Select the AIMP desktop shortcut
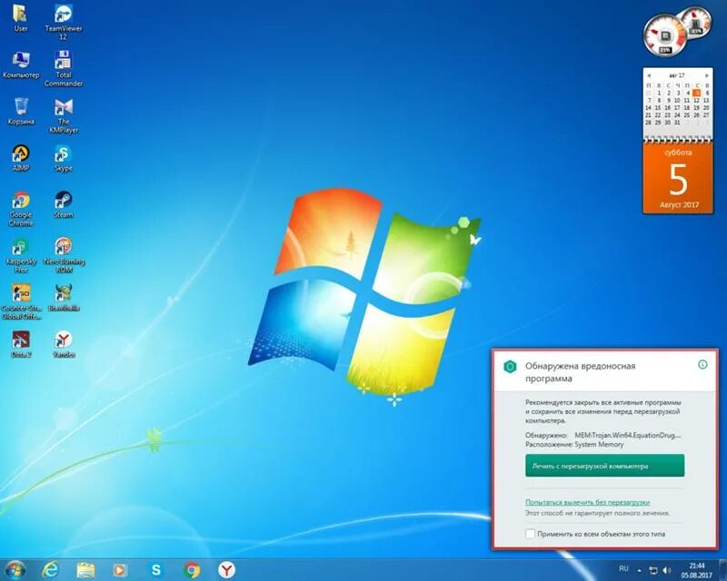 (x=21, y=158)
